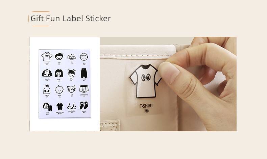Screen dimensions: 267x159
Task: Select the black PANTS sticker
Action: coord(84,73)
